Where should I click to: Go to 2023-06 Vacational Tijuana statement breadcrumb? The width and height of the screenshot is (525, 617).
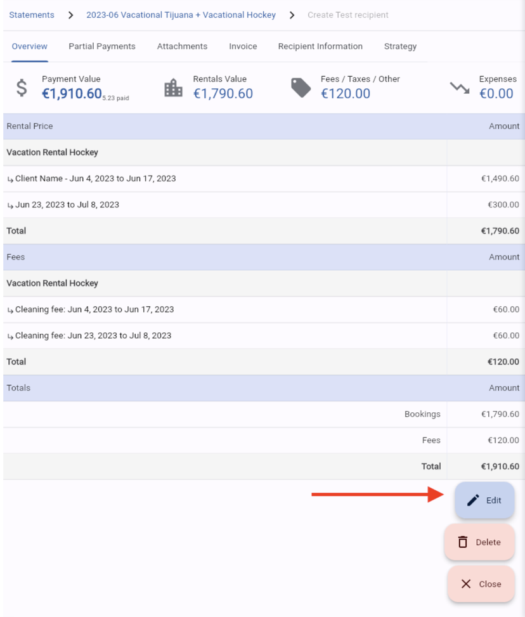[x=181, y=15]
